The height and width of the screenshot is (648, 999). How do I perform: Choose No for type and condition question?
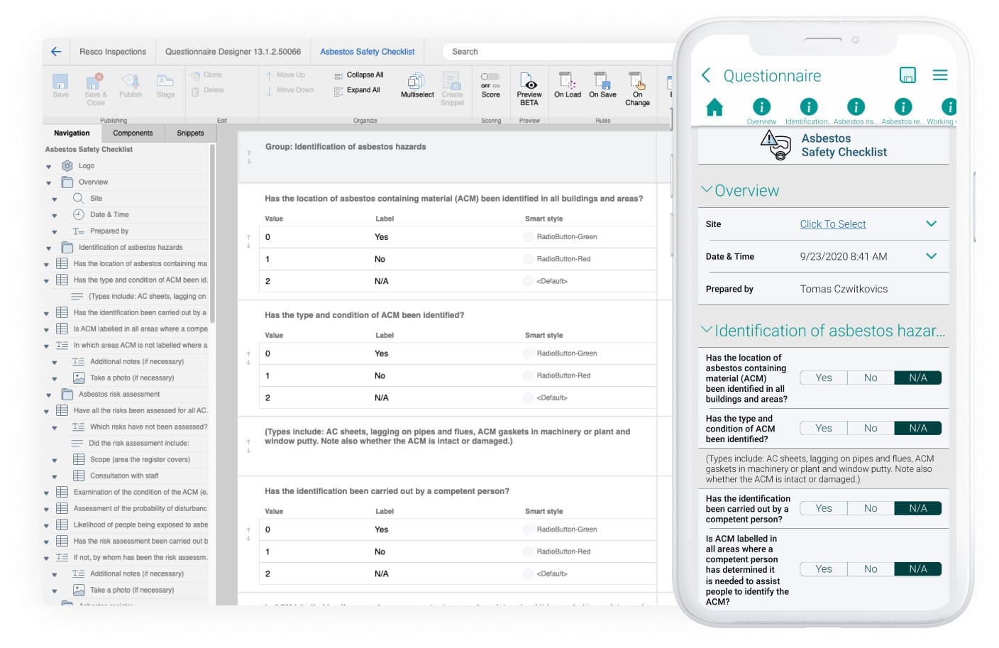tap(871, 428)
